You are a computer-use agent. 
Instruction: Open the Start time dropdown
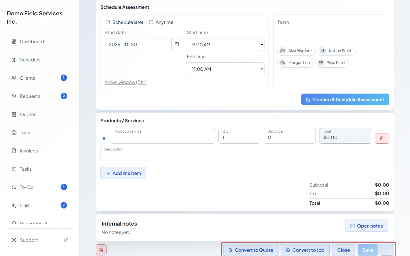pyautogui.click(x=225, y=45)
